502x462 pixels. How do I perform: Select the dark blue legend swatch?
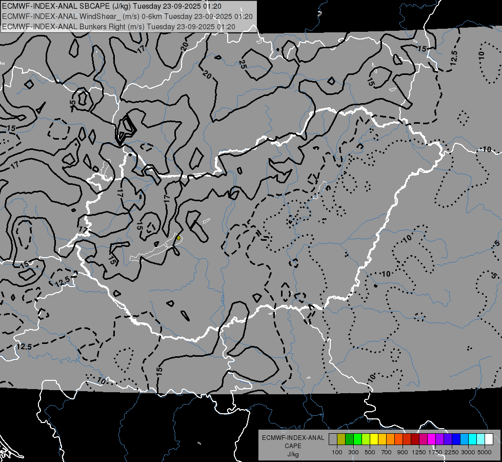tap(456, 439)
